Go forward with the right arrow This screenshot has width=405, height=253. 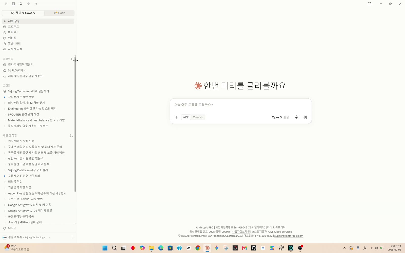[36, 4]
